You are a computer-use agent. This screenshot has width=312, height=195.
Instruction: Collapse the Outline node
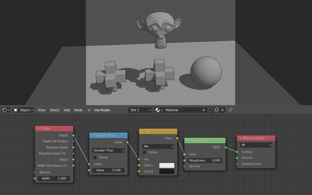[38, 129]
